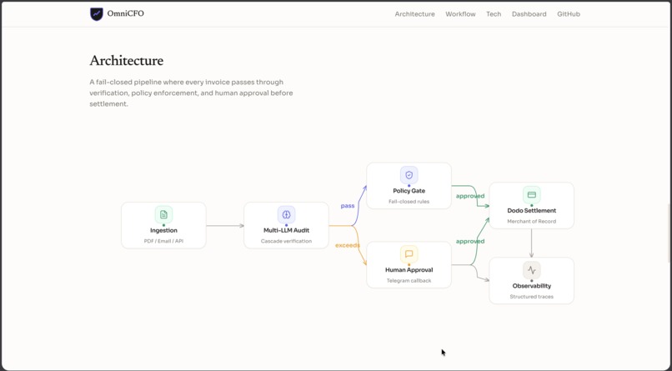Click the 'Fail-closed rules' subtitle
Viewport: 672px width, 371px height.
click(409, 202)
